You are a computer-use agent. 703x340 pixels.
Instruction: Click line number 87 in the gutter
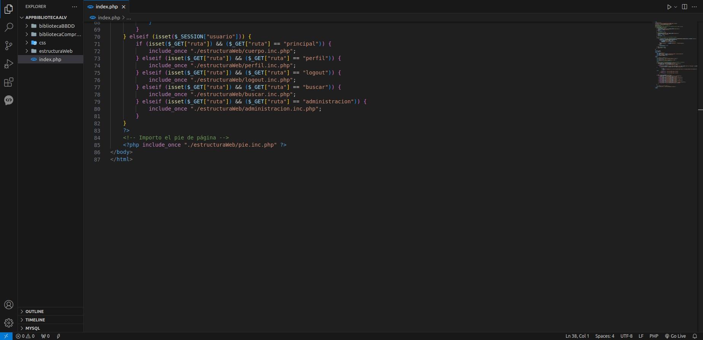97,160
